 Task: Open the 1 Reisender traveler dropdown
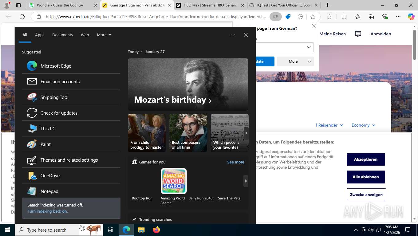tap(329, 125)
